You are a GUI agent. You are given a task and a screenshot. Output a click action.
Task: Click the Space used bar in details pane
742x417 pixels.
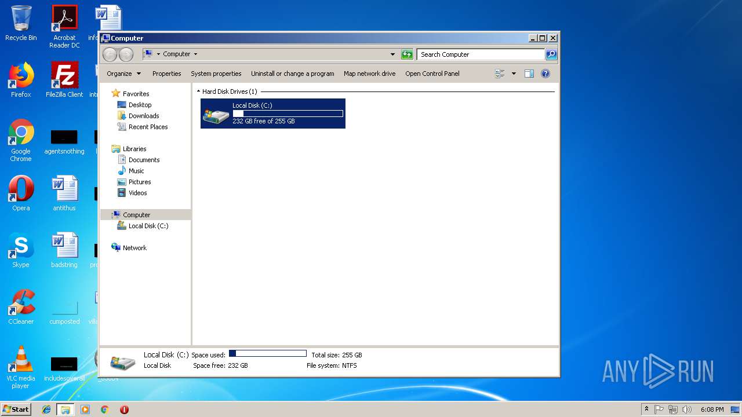pos(267,353)
